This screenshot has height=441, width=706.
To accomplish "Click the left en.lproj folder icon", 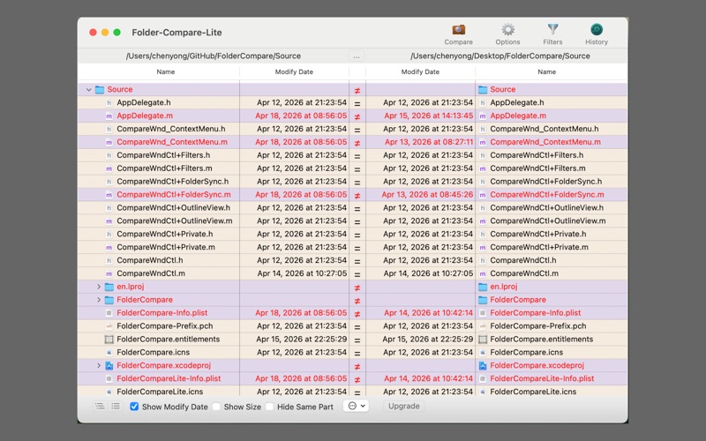I will coord(109,287).
